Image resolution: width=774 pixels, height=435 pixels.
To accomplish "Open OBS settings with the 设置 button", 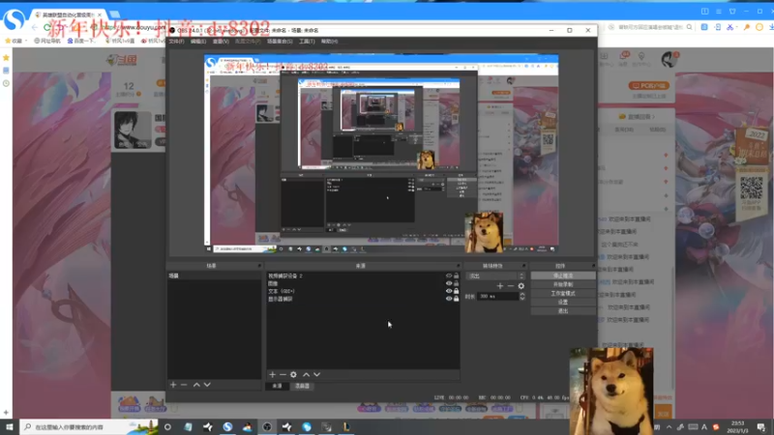I will 563,303.
